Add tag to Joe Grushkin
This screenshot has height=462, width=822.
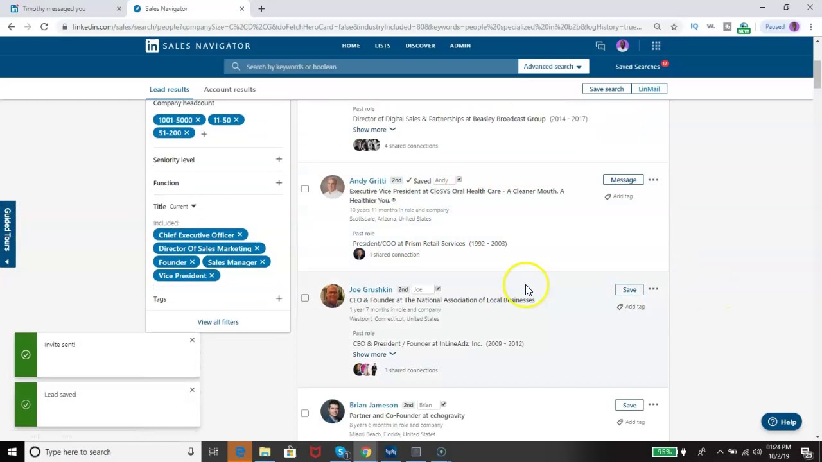tap(631, 307)
